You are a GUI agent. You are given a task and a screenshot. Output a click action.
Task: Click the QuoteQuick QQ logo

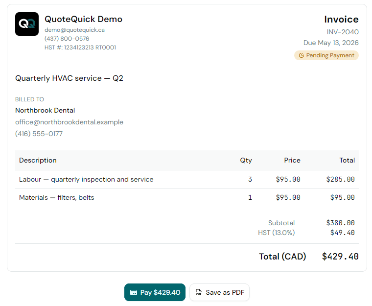pyautogui.click(x=27, y=24)
